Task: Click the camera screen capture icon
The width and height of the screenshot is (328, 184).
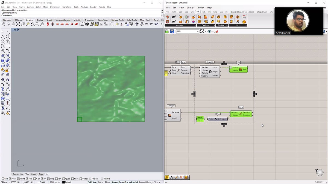Action: [87, 24]
